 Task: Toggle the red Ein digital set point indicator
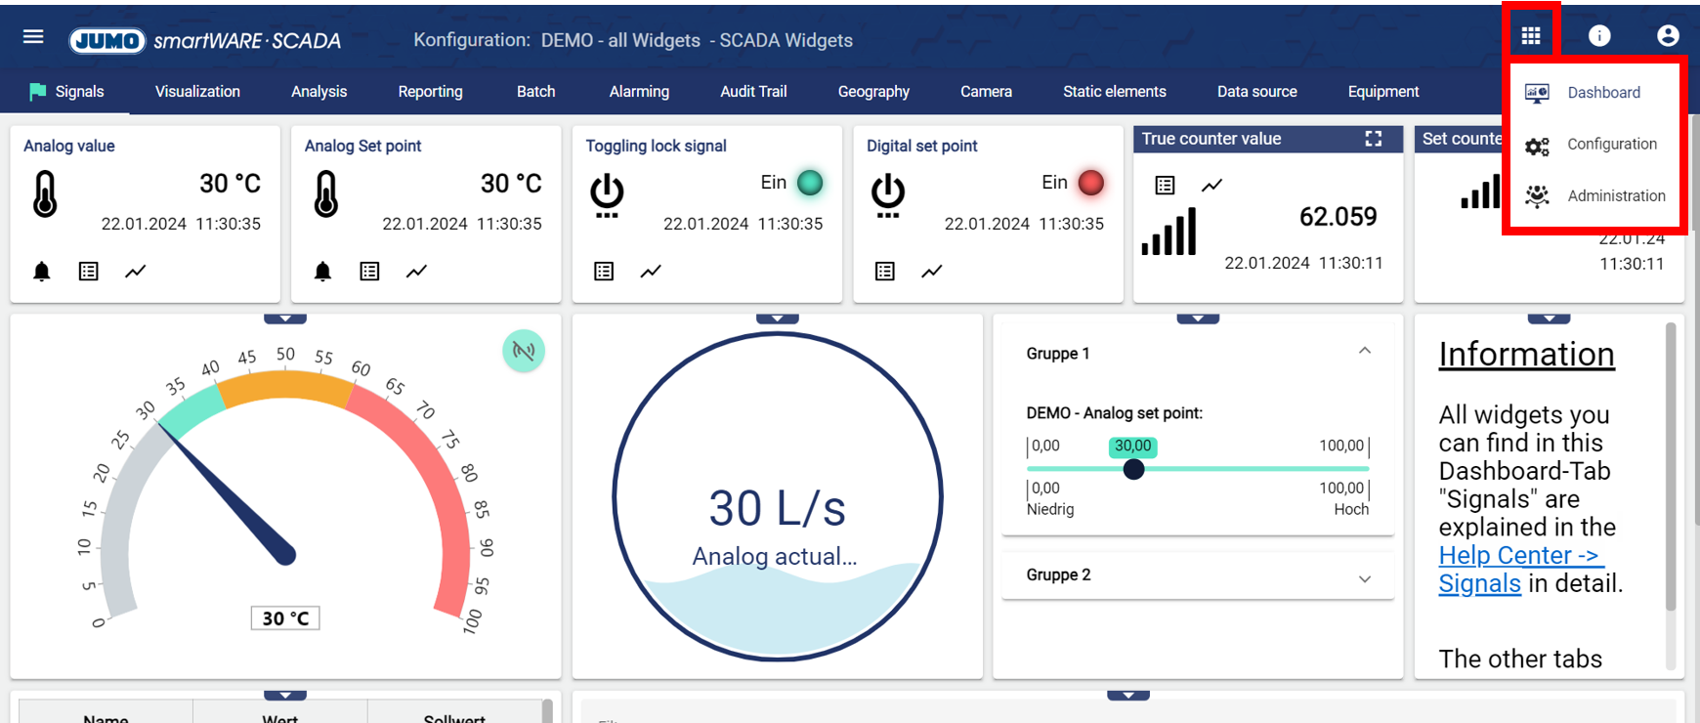coord(1090,183)
